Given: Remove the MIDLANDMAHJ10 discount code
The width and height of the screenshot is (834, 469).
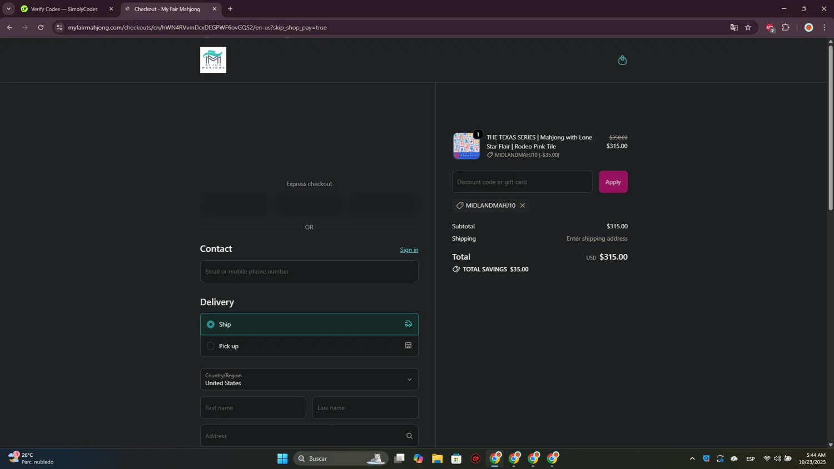Looking at the screenshot, I should tap(523, 206).
